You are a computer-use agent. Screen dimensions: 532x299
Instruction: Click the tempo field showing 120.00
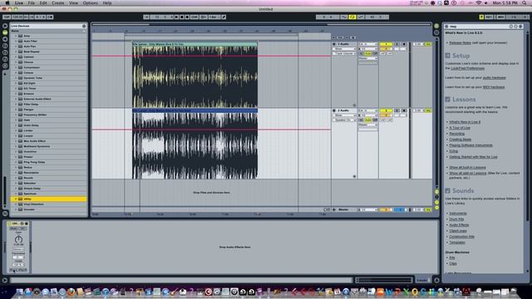click(17, 17)
